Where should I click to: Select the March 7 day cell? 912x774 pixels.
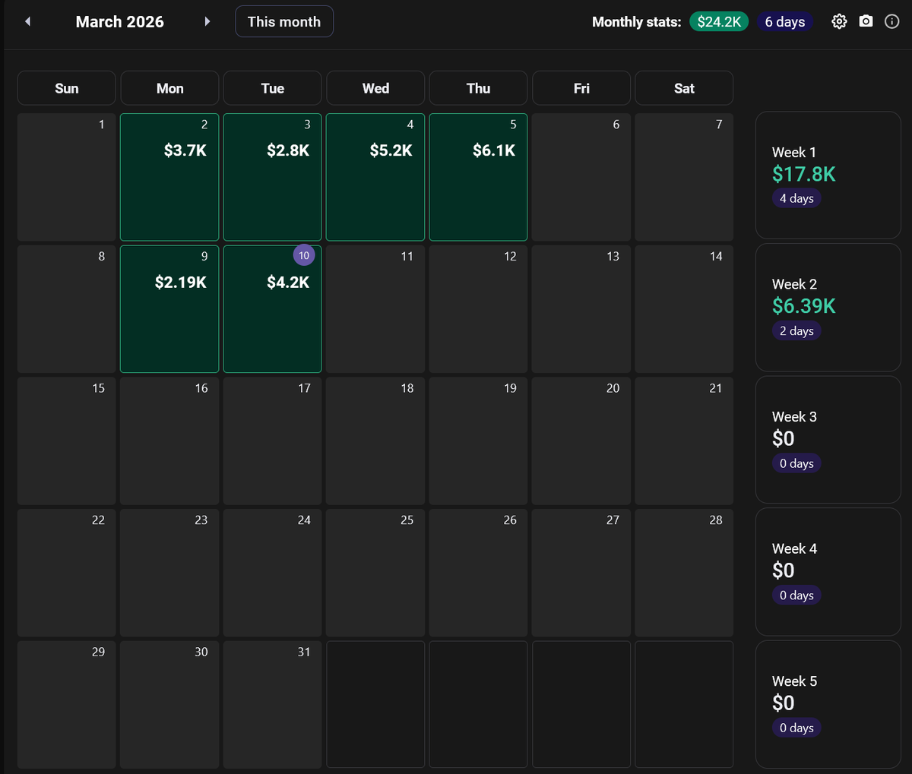(684, 177)
